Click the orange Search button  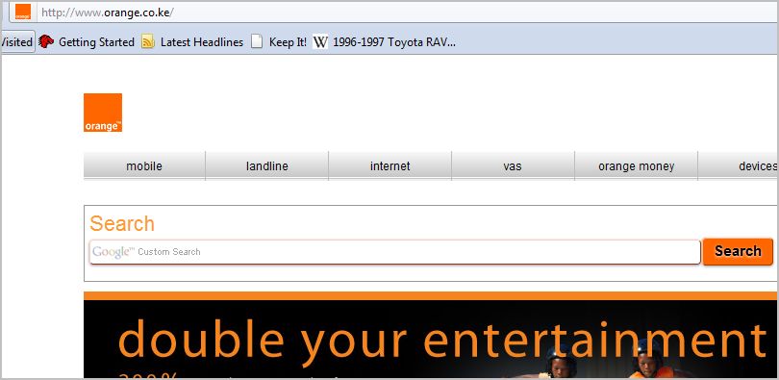coord(738,251)
